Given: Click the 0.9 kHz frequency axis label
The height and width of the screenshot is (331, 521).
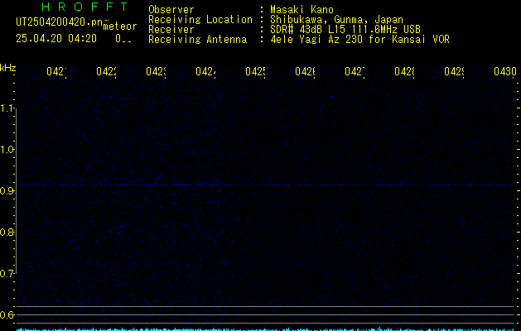Looking at the screenshot, I should [x=7, y=191].
